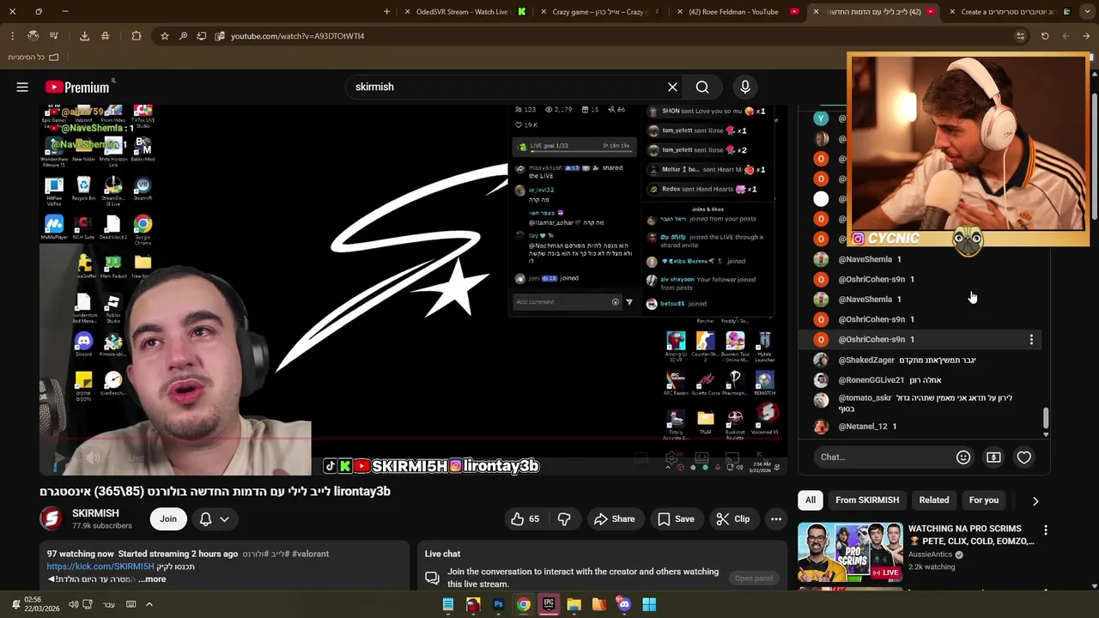
Task: Open options for the highlighted OshriCohen-s9n message
Action: (1031, 340)
